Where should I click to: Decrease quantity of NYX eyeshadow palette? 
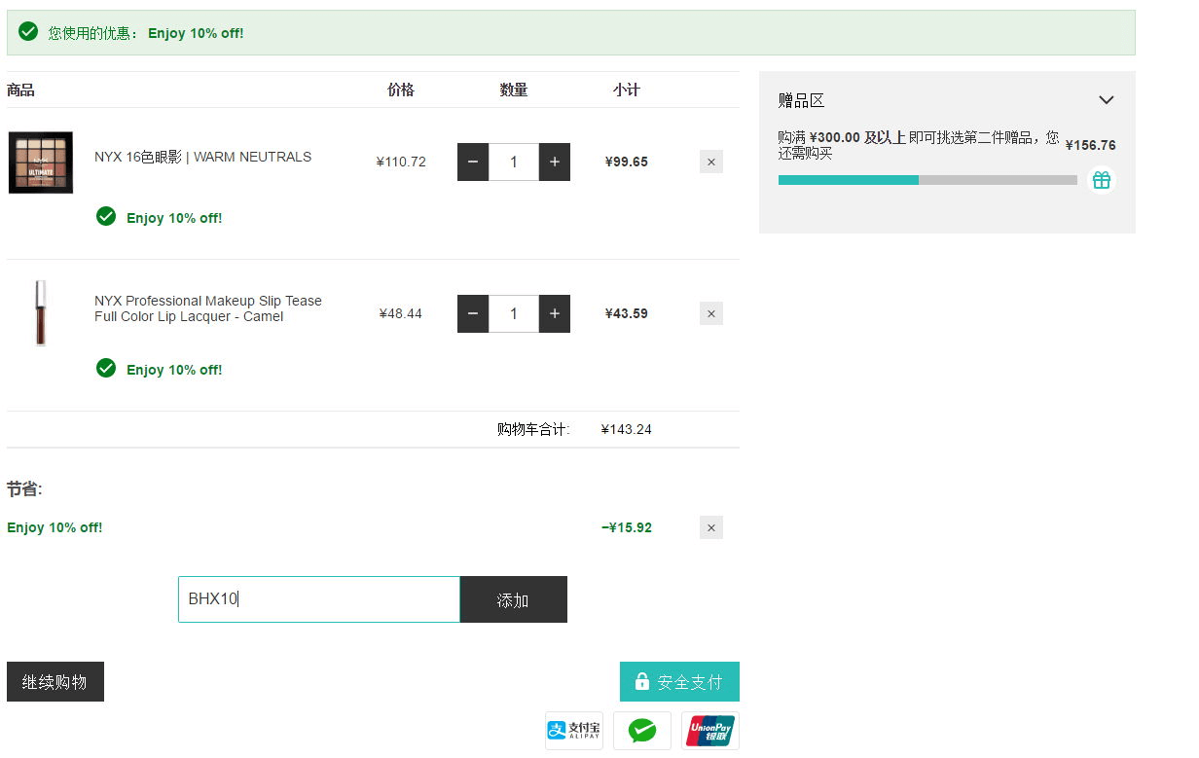coord(473,162)
